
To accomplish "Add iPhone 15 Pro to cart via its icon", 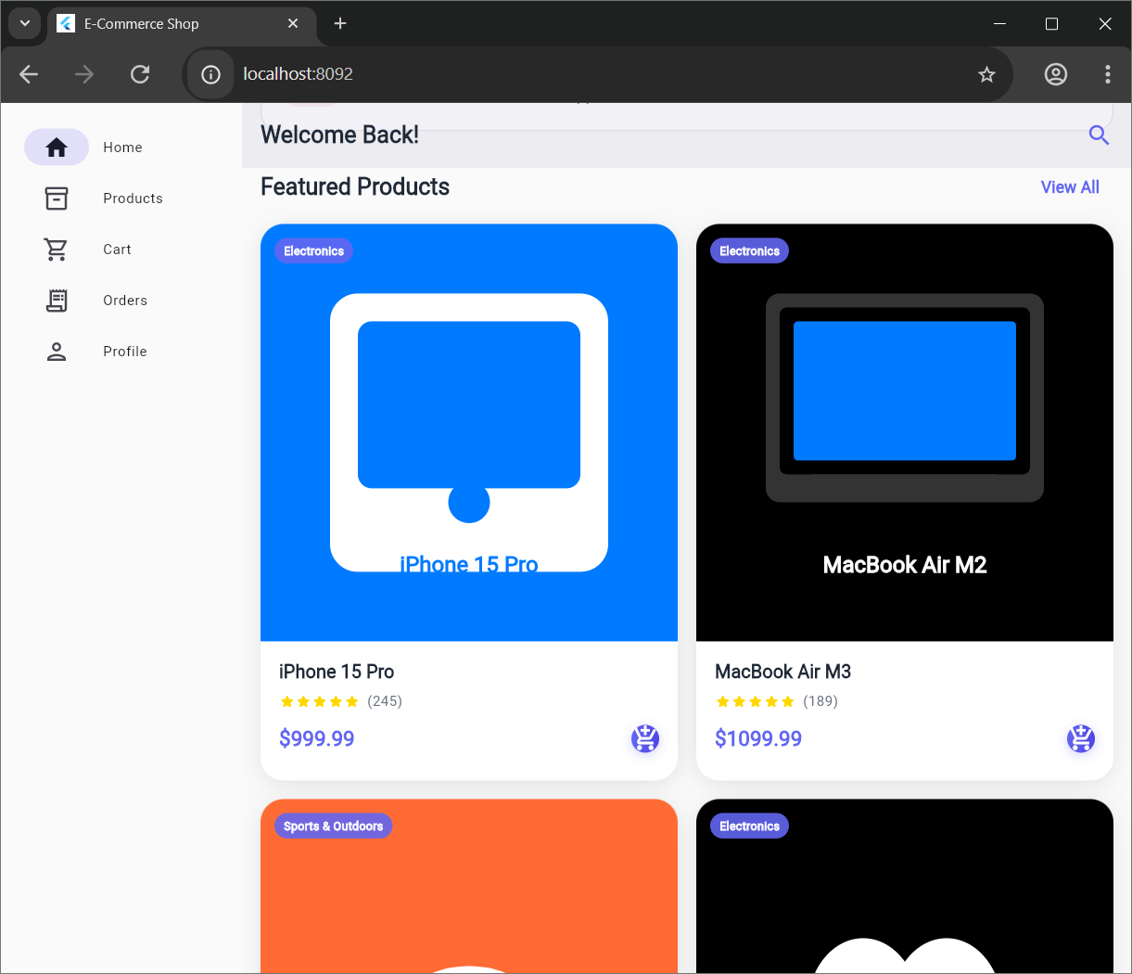I will coord(645,738).
